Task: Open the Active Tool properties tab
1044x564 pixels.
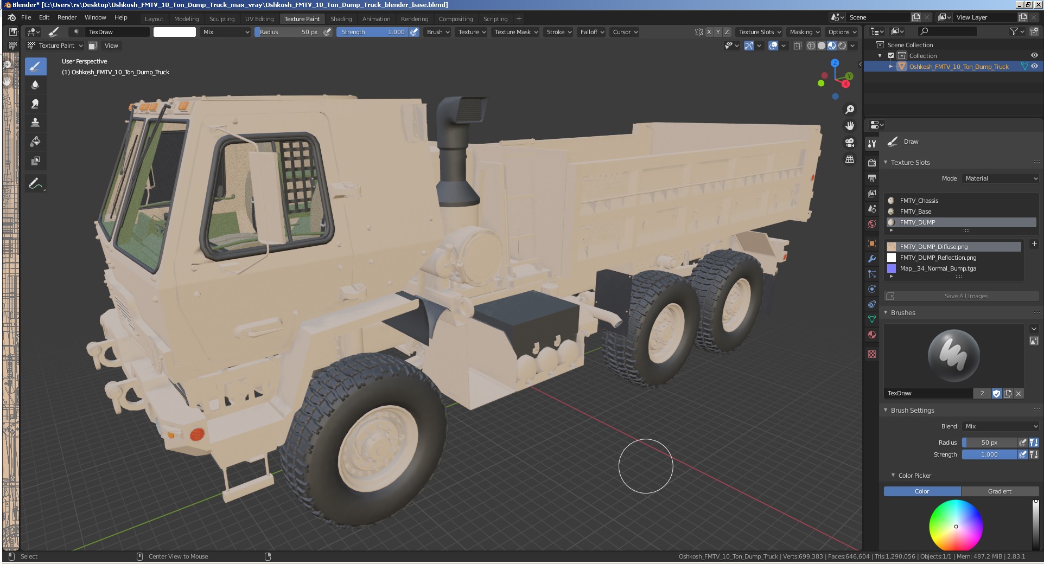Action: pos(872,144)
